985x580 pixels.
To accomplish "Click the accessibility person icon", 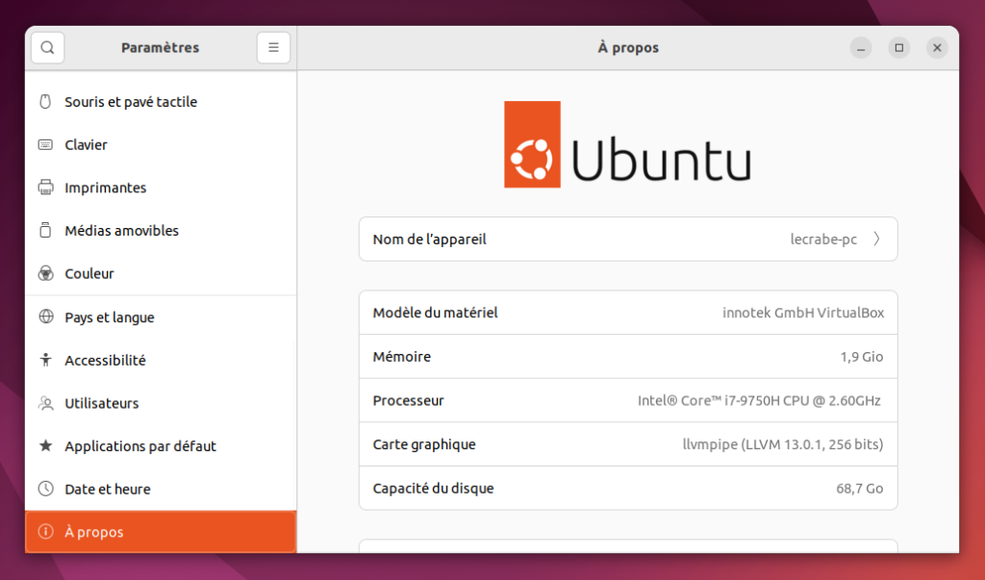I will click(x=45, y=360).
